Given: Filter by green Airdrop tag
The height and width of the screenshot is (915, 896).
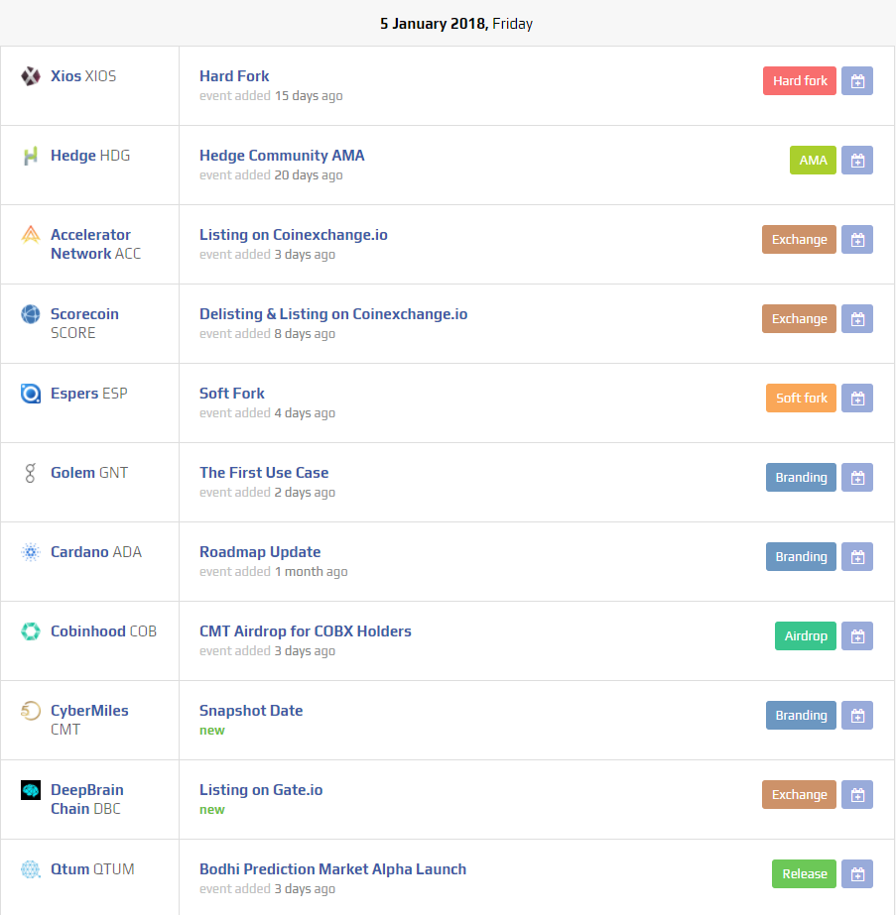Looking at the screenshot, I should (x=806, y=636).
